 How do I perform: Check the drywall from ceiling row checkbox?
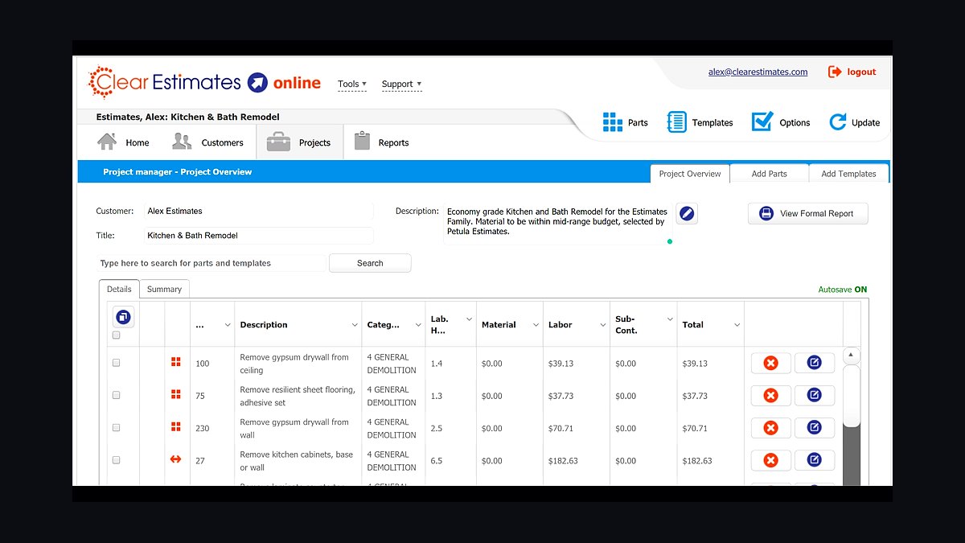(117, 363)
